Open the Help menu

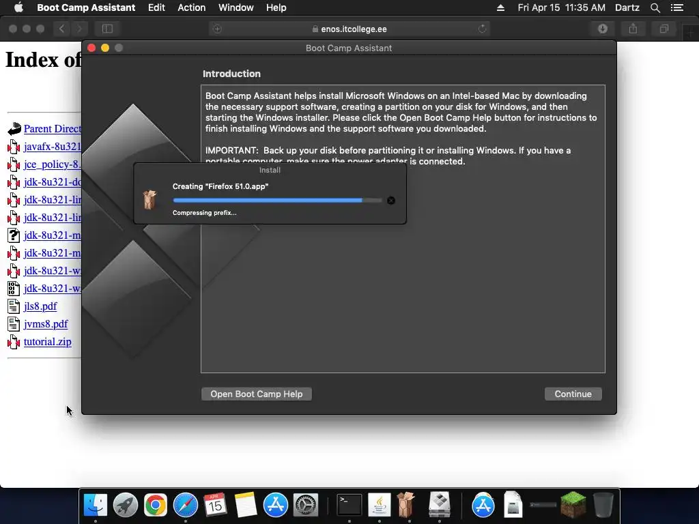click(276, 8)
